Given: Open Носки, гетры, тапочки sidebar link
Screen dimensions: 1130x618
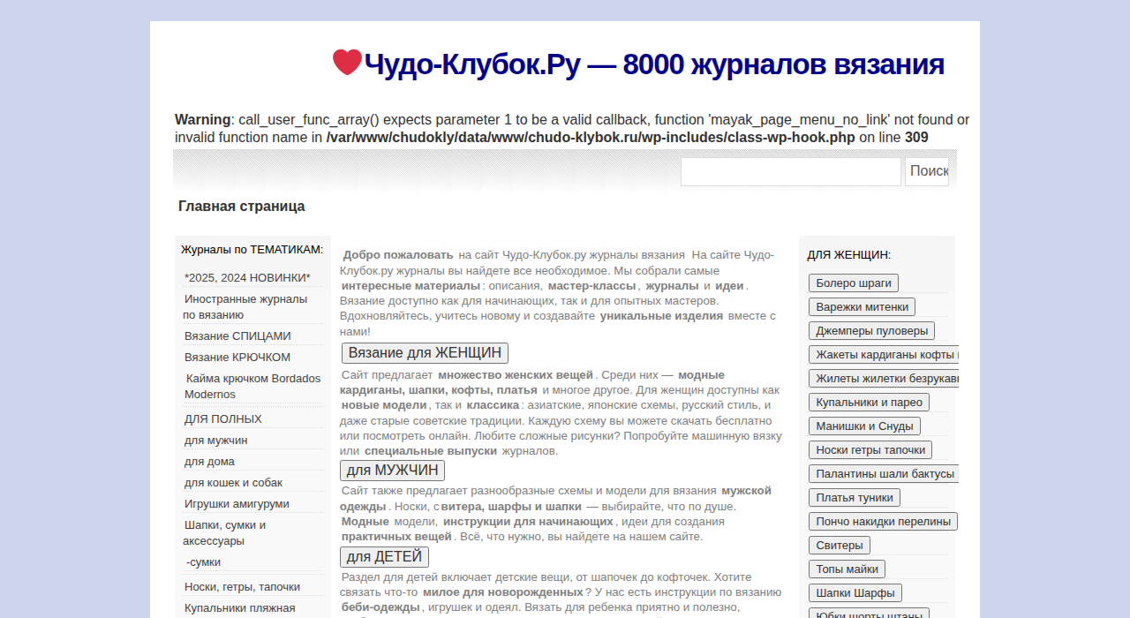Looking at the screenshot, I should (242, 586).
